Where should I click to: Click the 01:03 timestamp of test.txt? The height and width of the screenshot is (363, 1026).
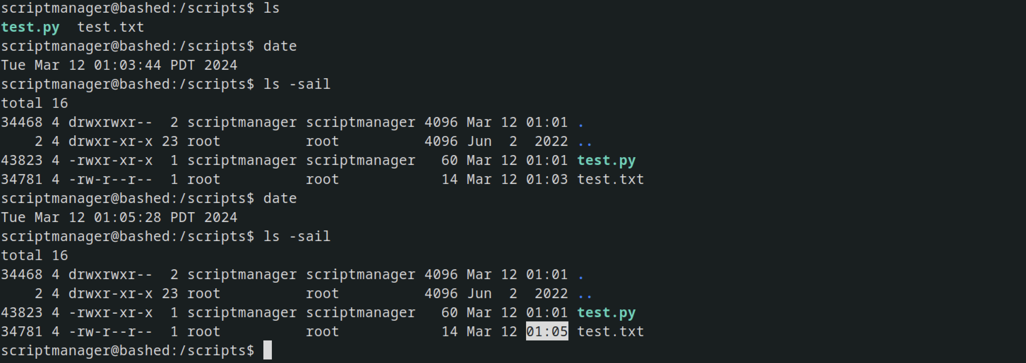coord(547,179)
